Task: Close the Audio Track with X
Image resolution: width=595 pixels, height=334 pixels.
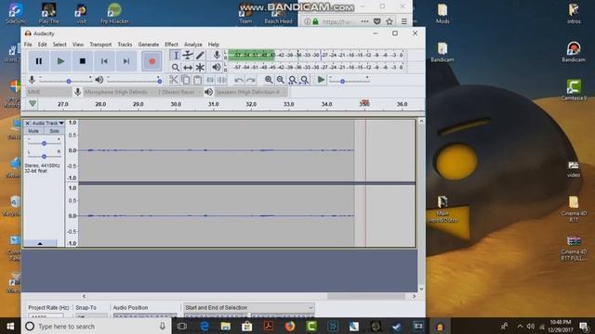Action: click(x=27, y=123)
